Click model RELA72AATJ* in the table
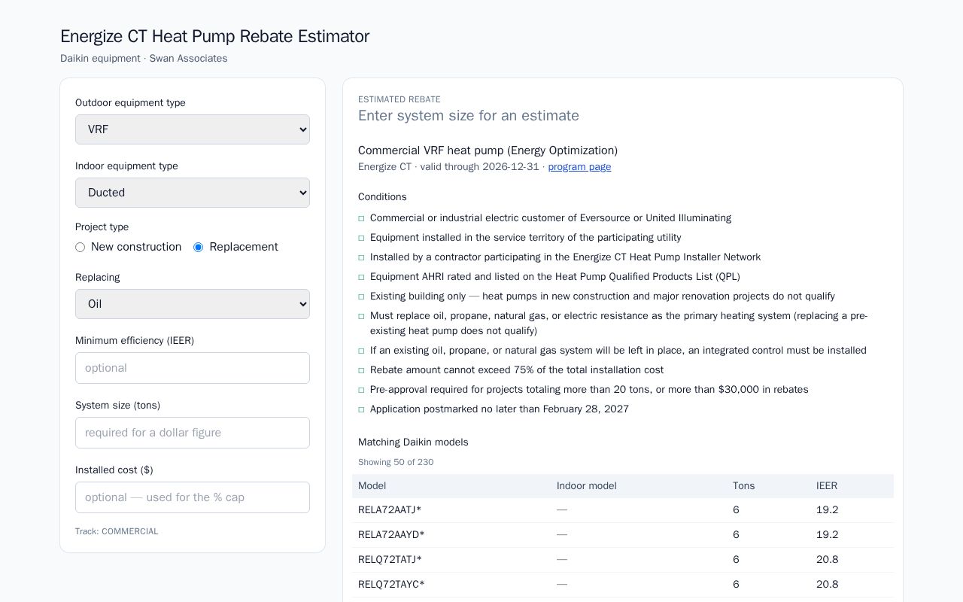963x602 pixels. click(x=390, y=510)
